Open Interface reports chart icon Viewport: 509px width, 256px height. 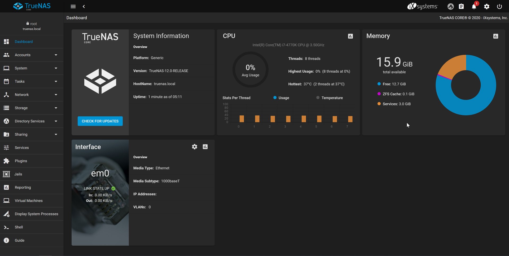pos(205,147)
